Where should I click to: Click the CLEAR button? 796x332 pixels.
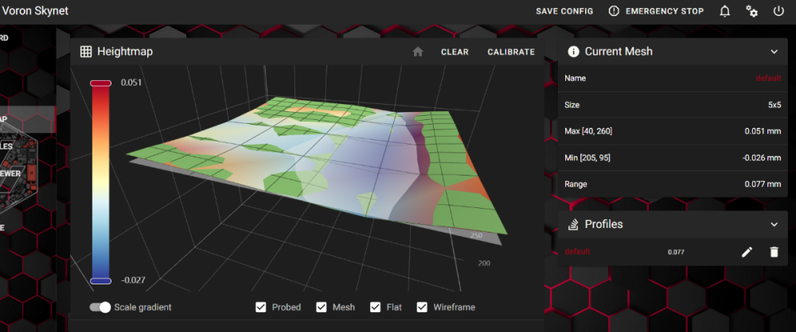pos(455,52)
